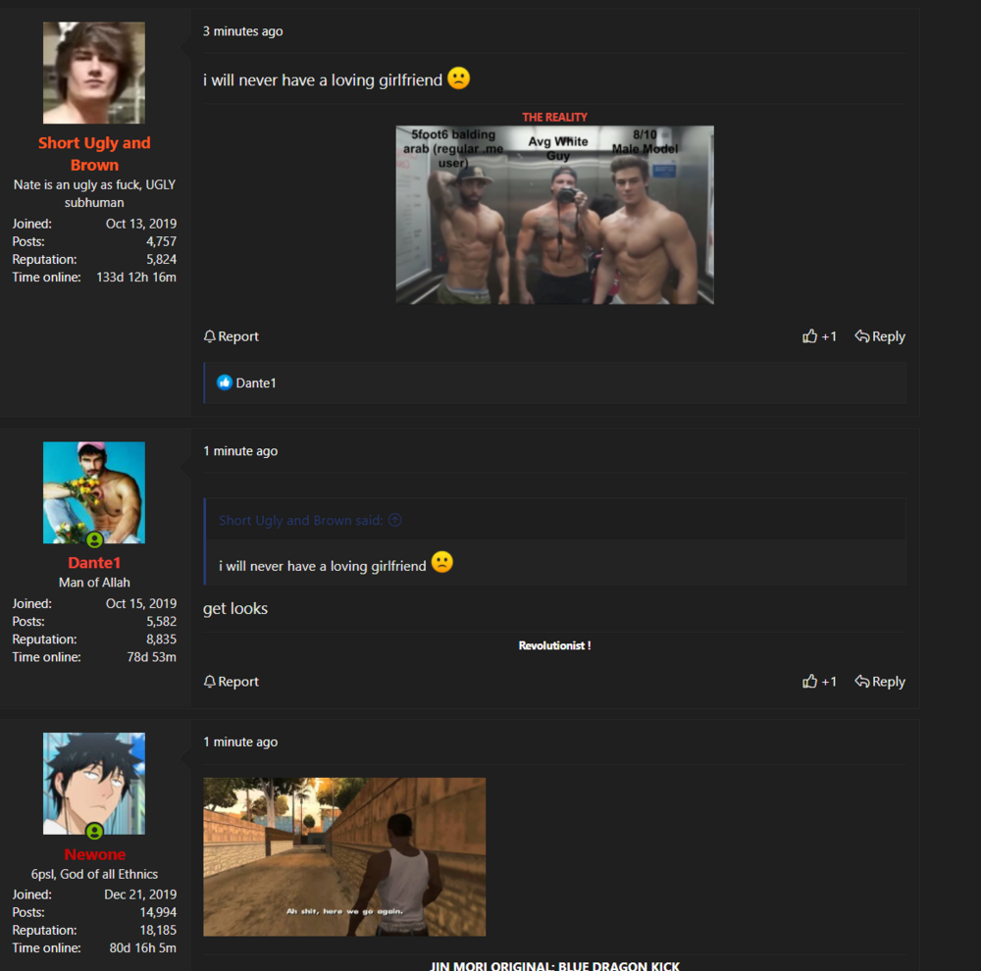Screen dimensions: 981x971
Task: Click the Reply arrow icon on the first post
Action: click(x=861, y=335)
